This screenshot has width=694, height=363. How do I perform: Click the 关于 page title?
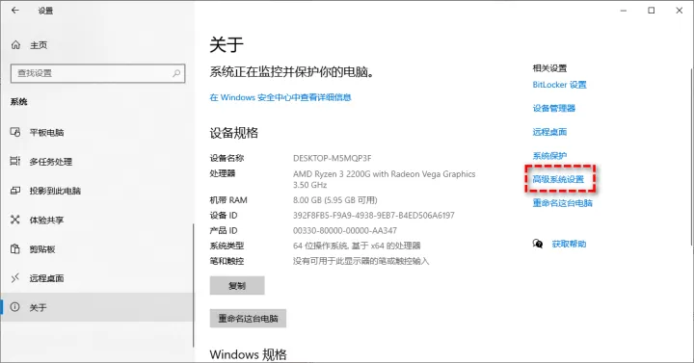pos(227,44)
